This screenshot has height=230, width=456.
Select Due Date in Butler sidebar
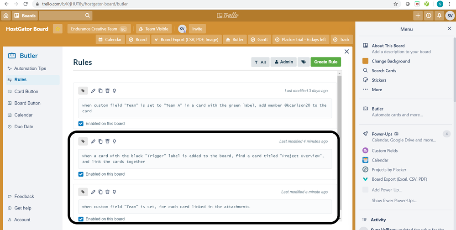(x=24, y=126)
